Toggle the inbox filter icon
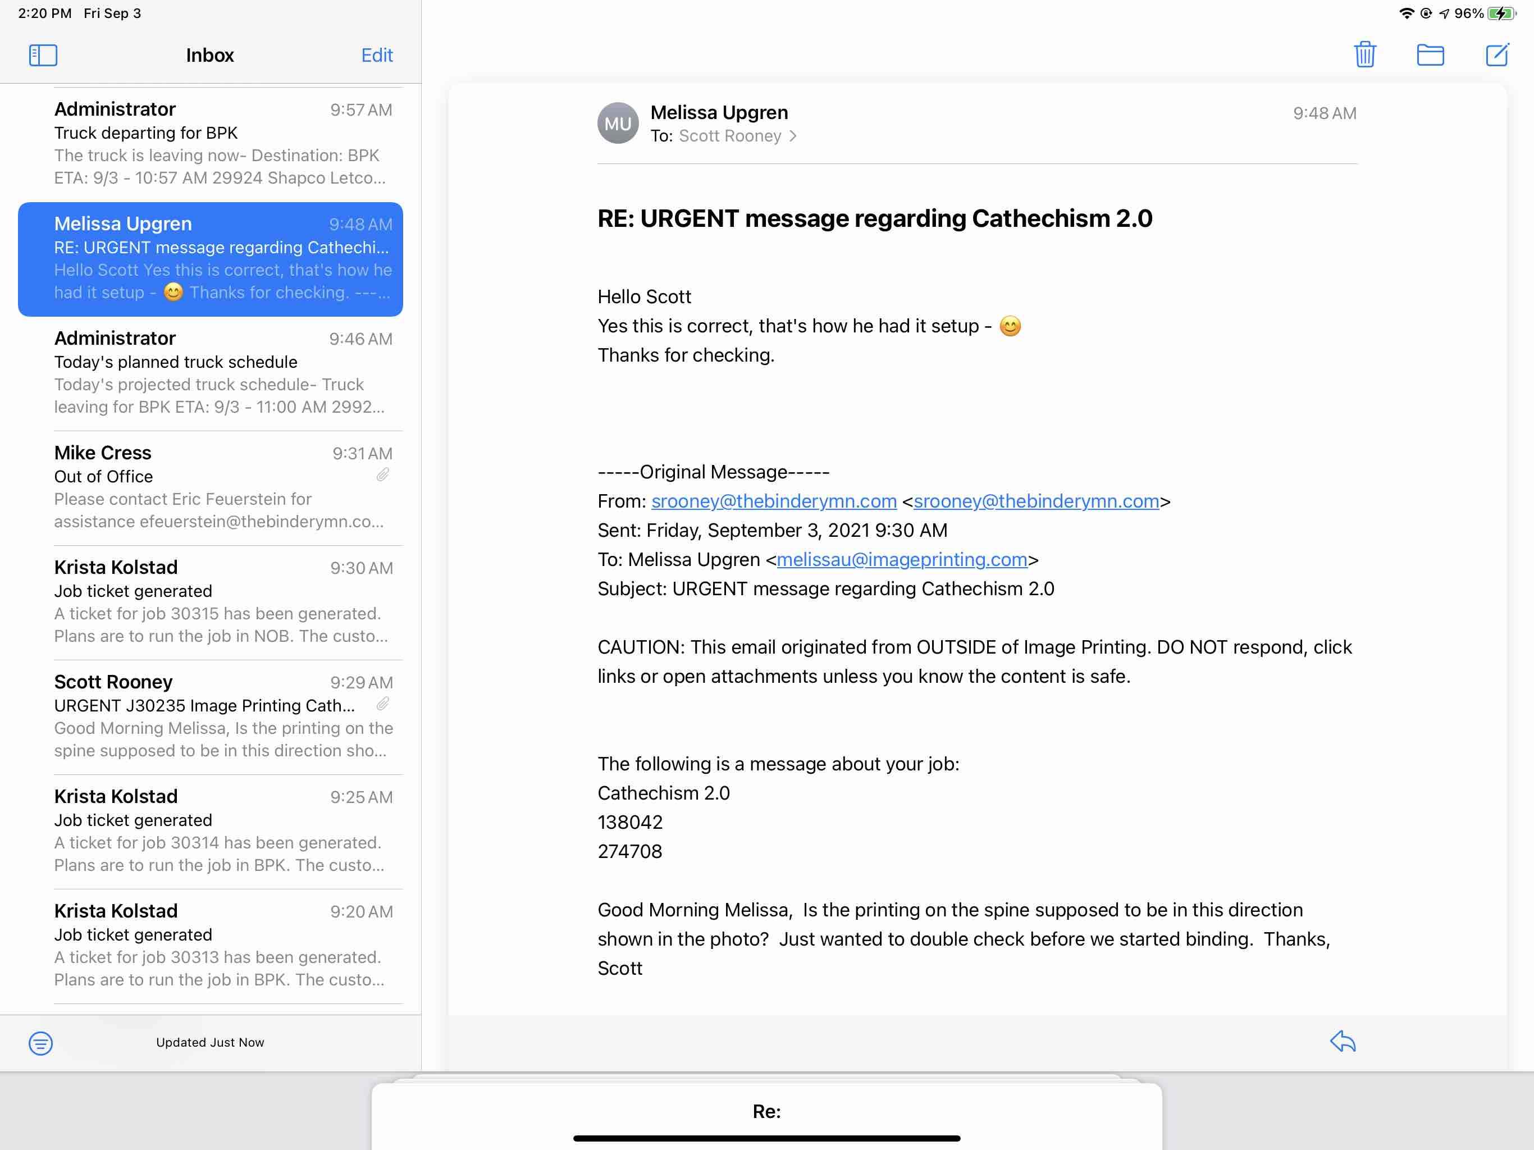The image size is (1534, 1150). click(41, 1043)
